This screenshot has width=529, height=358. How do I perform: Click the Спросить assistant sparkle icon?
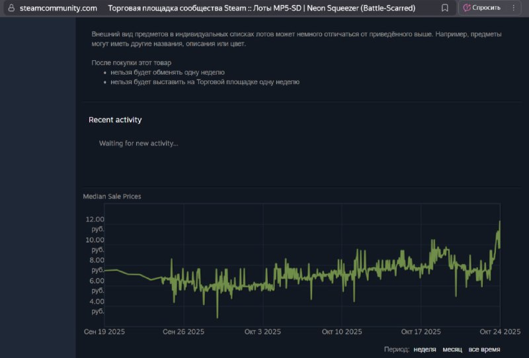[467, 8]
